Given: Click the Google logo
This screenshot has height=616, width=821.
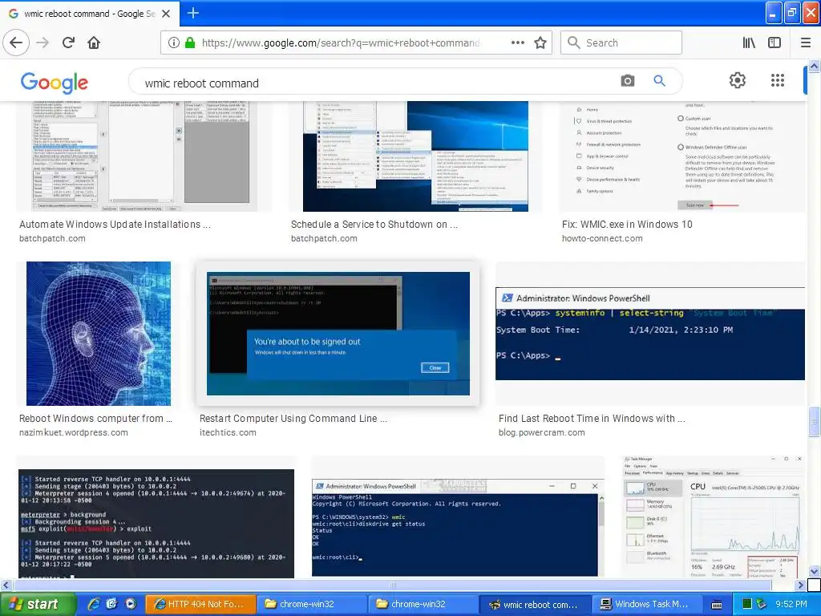Looking at the screenshot, I should [x=54, y=83].
